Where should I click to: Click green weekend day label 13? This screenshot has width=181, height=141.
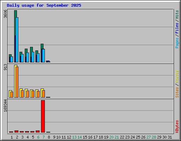coord(74,137)
